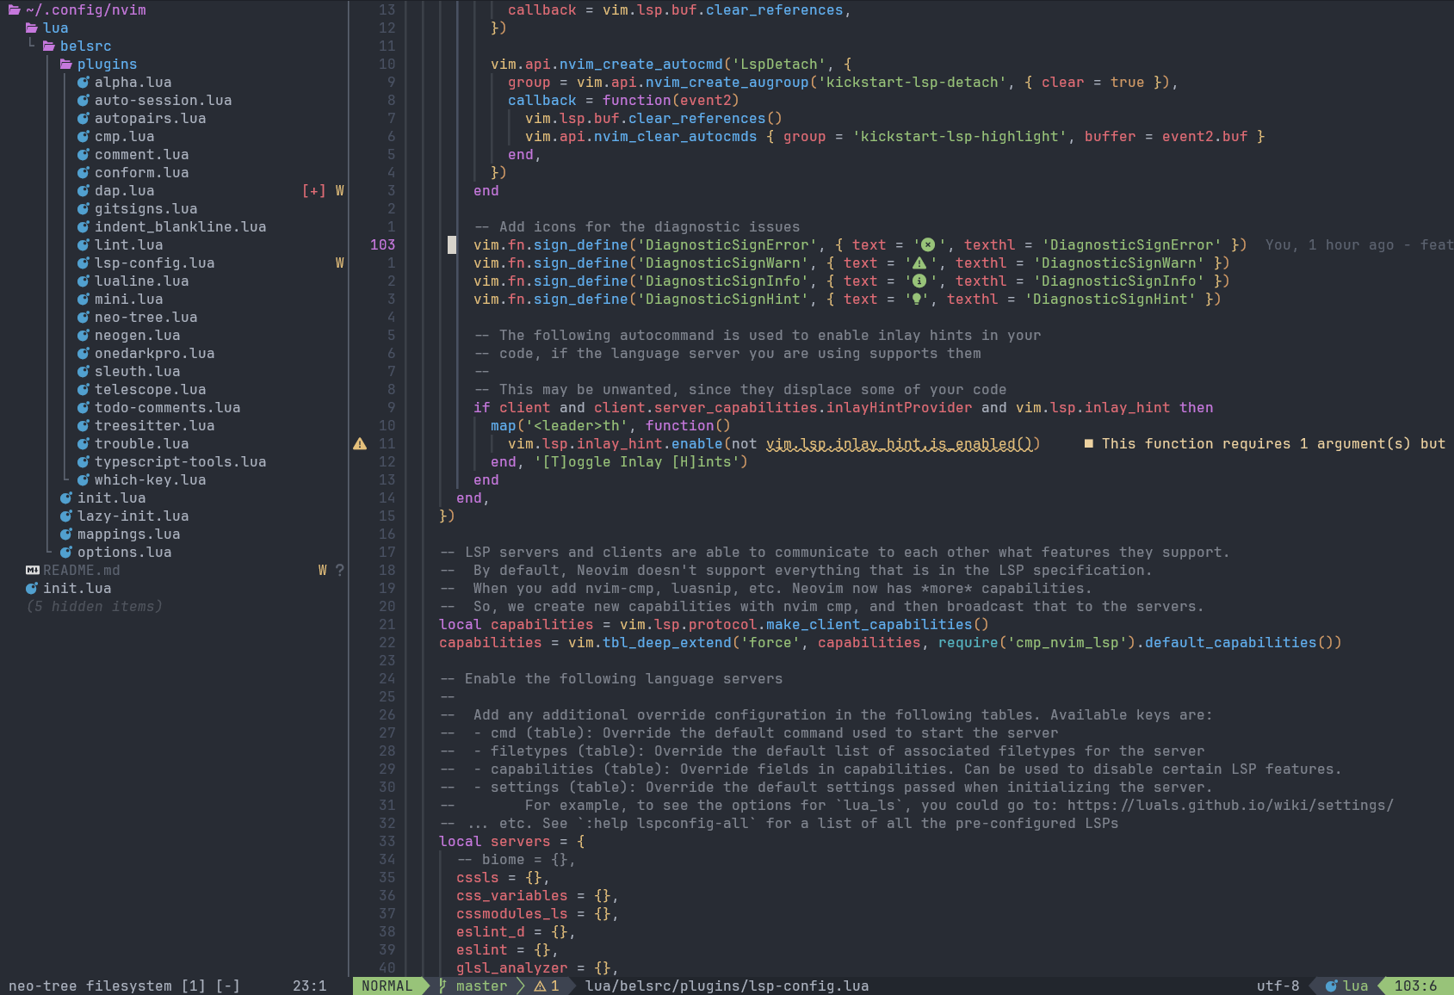Image resolution: width=1454 pixels, height=995 pixels.
Task: Open todo-comments.lua from the tree
Action: [168, 408]
